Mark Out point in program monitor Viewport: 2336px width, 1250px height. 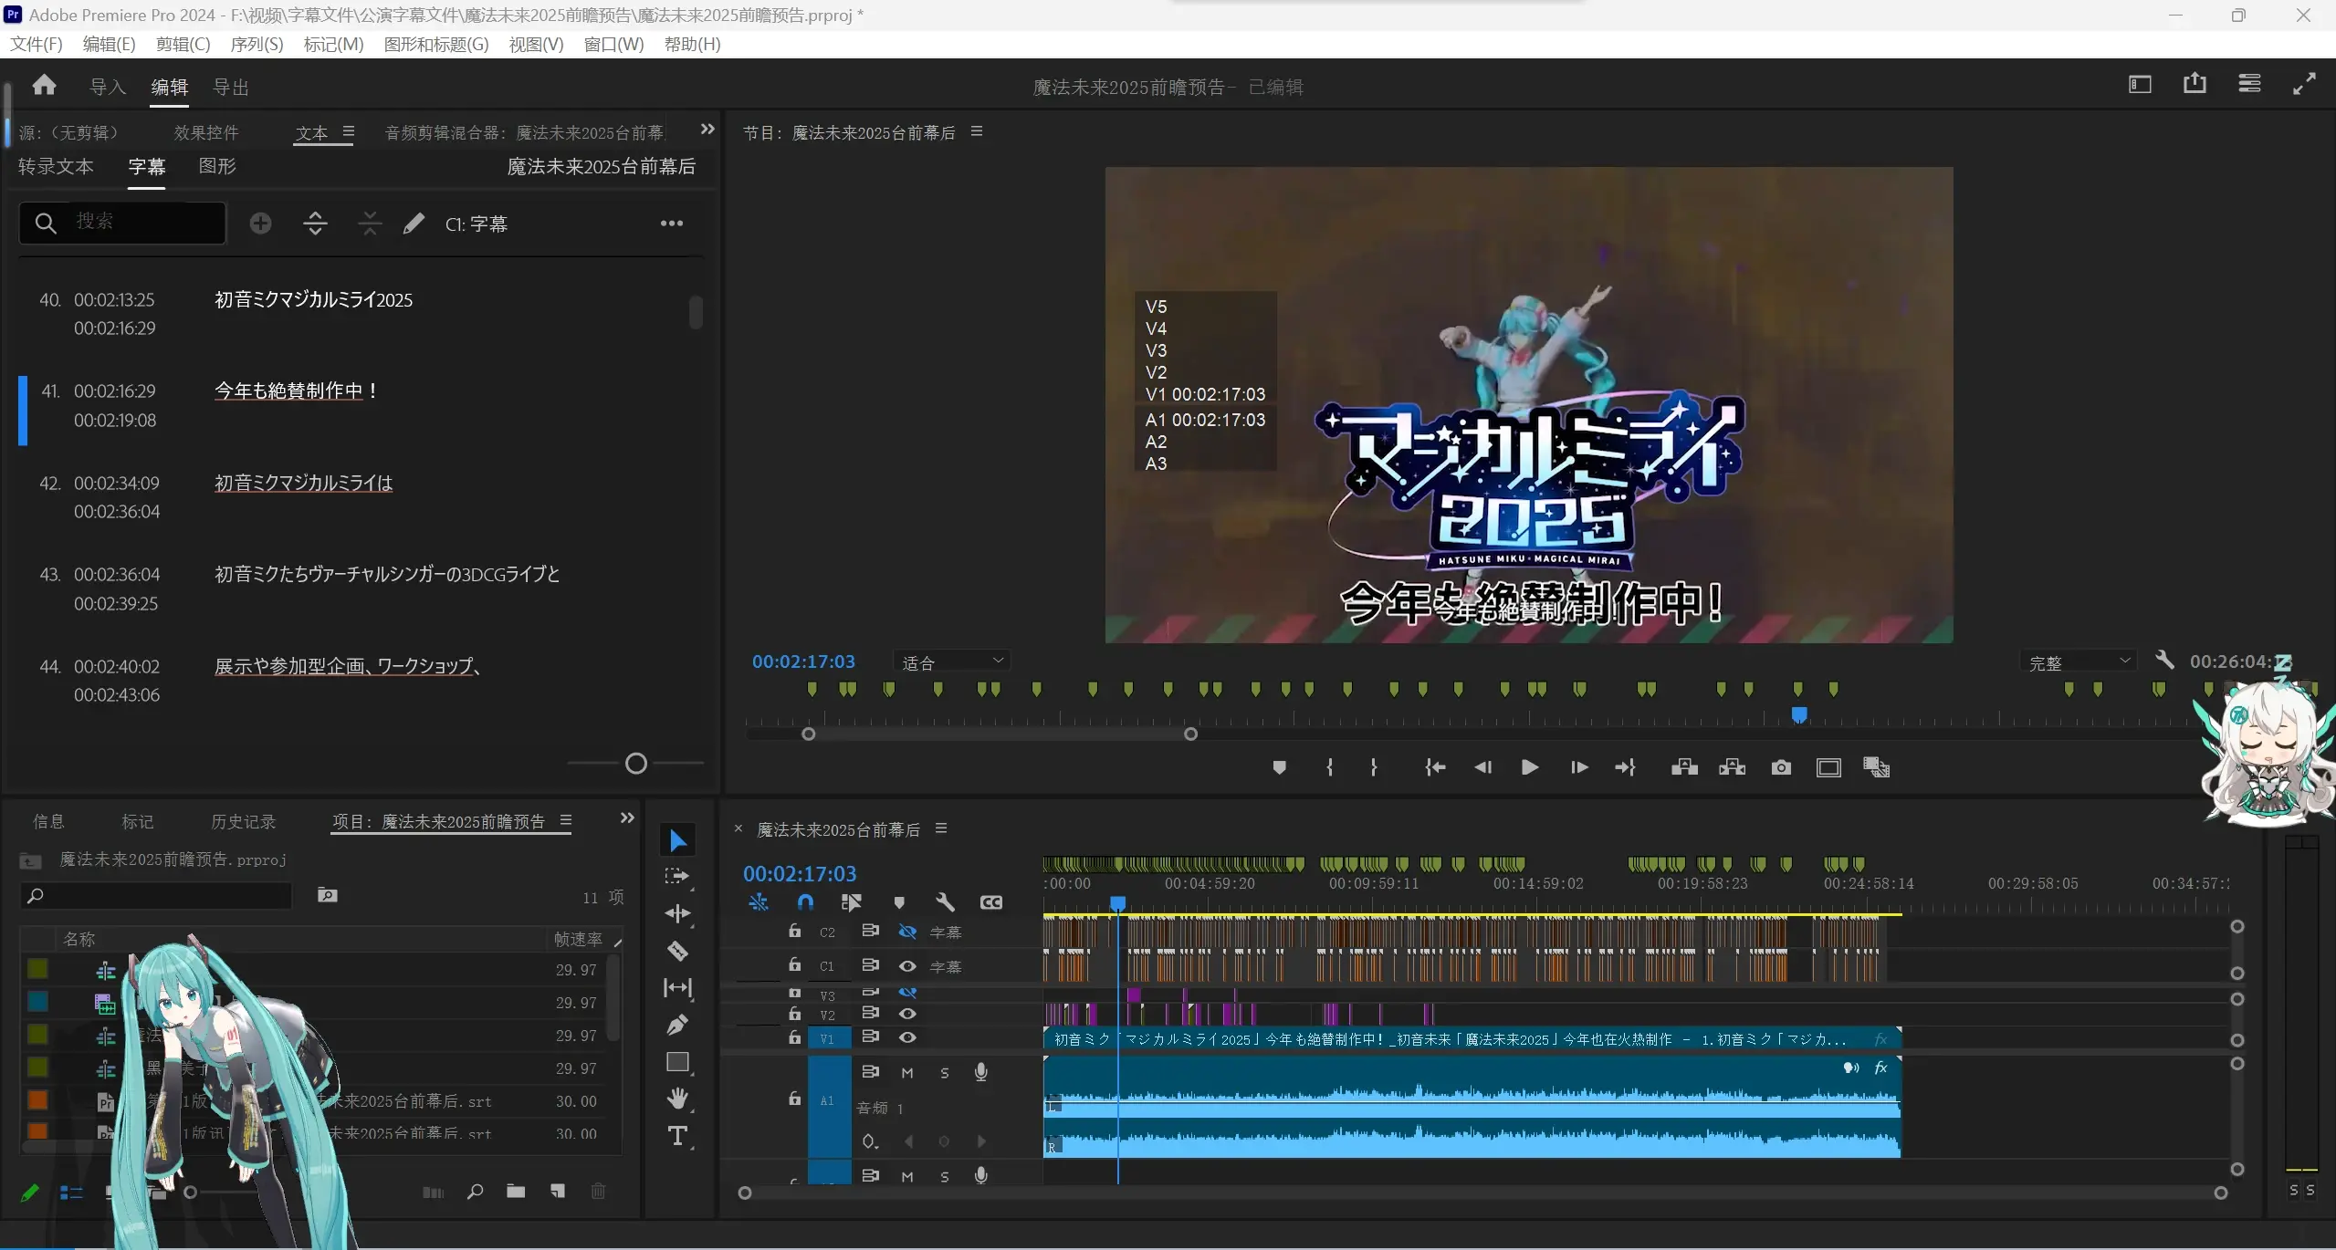point(1374,767)
